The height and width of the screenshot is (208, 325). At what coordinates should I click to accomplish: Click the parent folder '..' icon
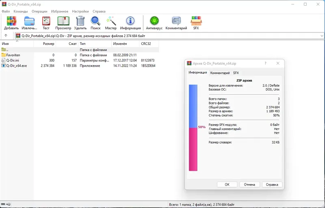tap(3, 50)
